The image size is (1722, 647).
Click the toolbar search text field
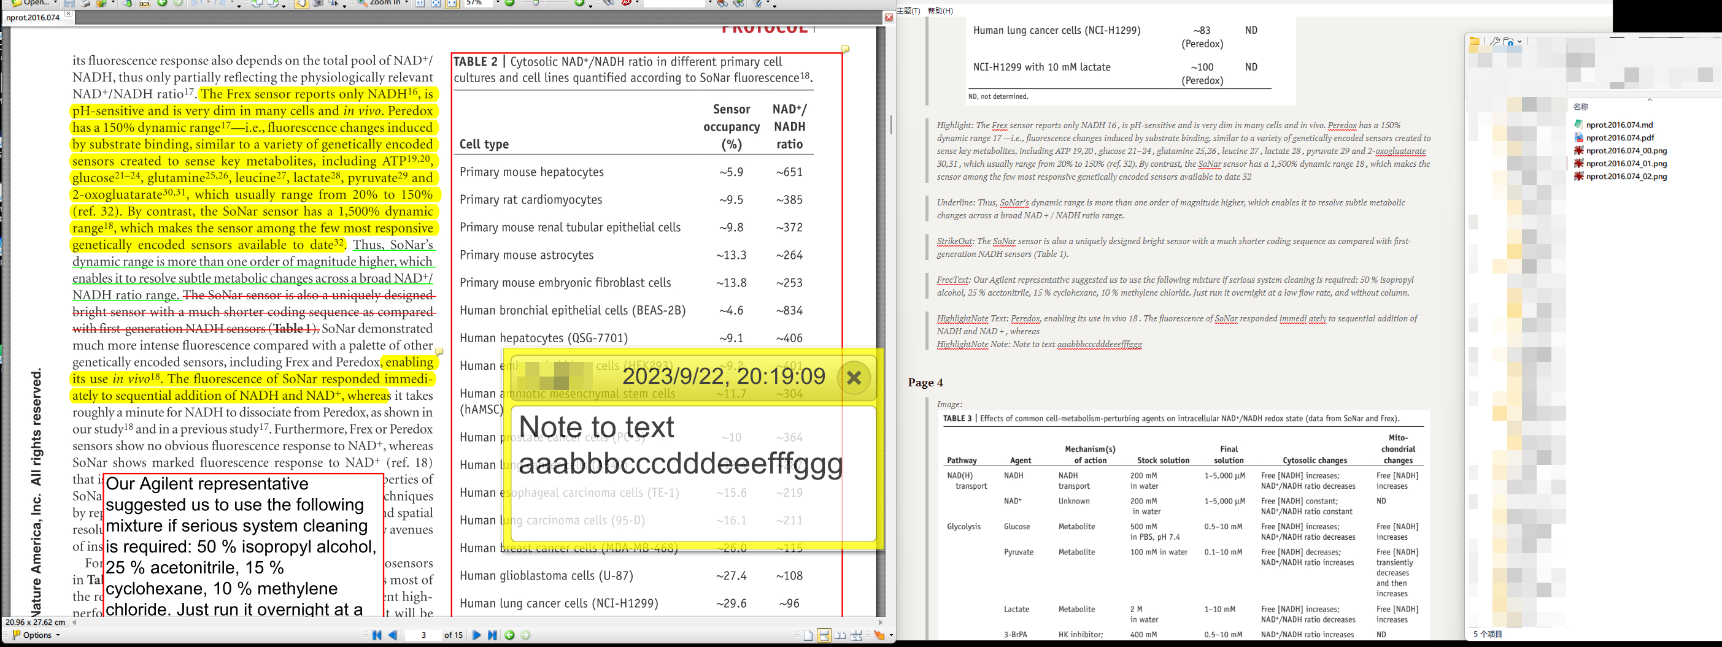click(674, 3)
